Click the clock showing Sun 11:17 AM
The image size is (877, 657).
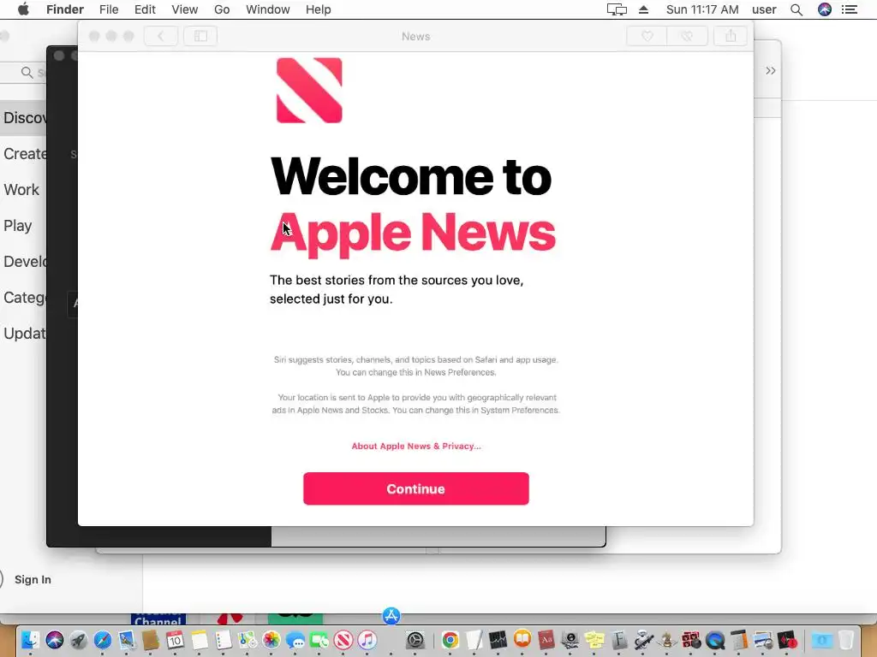(702, 9)
